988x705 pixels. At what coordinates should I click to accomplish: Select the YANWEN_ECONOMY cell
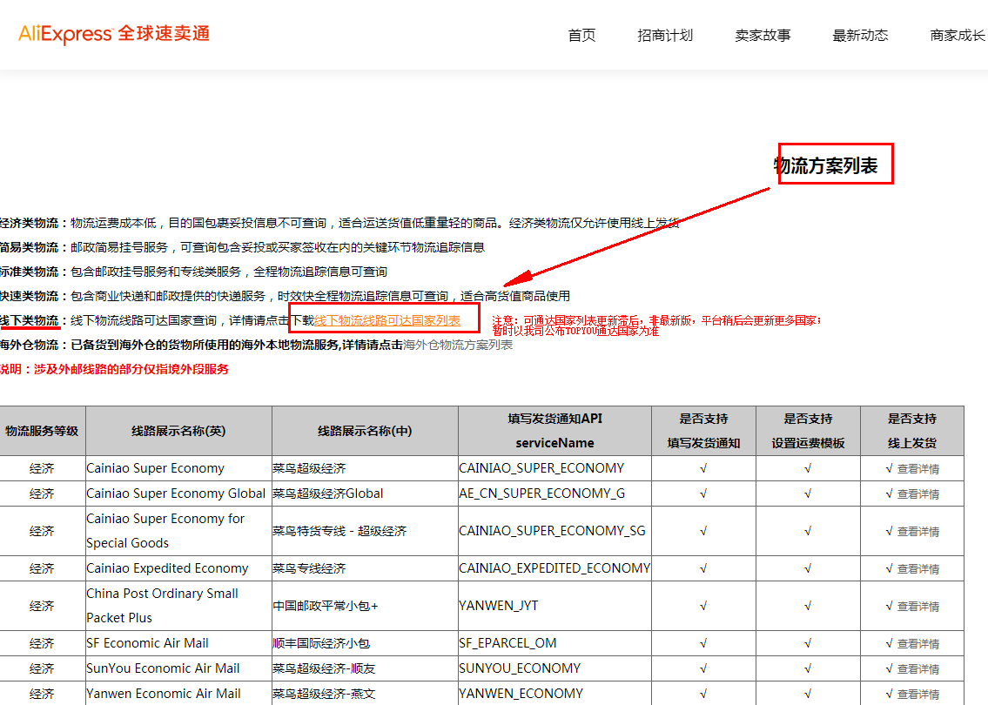coord(555,693)
